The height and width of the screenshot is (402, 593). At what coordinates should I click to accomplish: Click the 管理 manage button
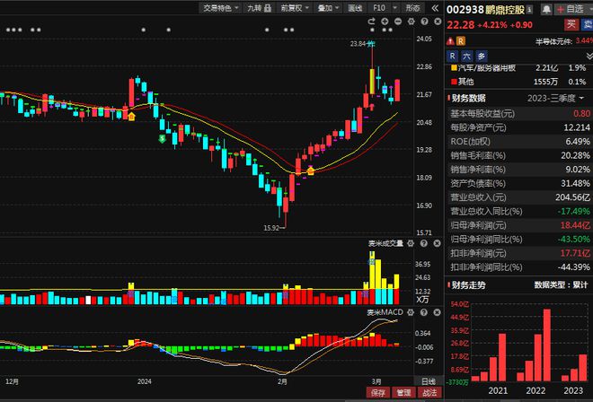pos(404,393)
